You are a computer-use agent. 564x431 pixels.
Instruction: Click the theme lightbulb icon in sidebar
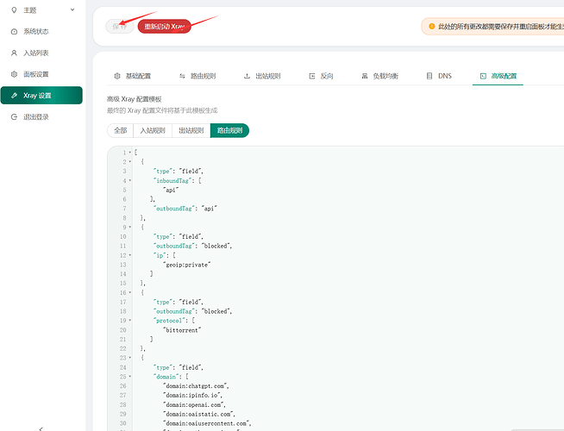14,10
